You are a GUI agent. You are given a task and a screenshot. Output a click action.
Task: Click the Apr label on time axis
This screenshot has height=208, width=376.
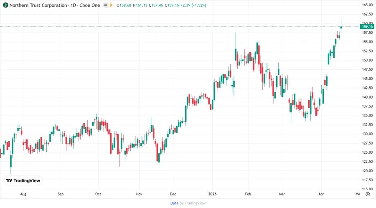[x=321, y=194]
